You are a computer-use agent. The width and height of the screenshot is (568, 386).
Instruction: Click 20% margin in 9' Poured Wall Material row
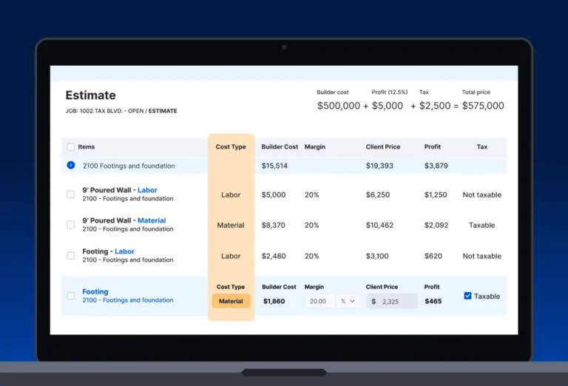pyautogui.click(x=311, y=226)
